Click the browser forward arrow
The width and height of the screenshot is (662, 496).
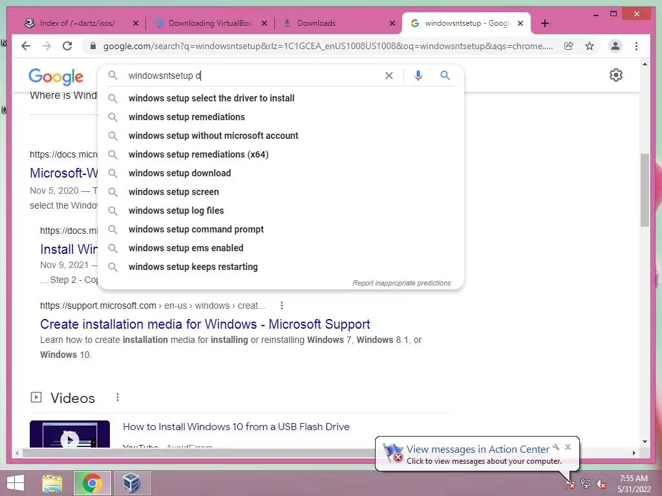(47, 46)
